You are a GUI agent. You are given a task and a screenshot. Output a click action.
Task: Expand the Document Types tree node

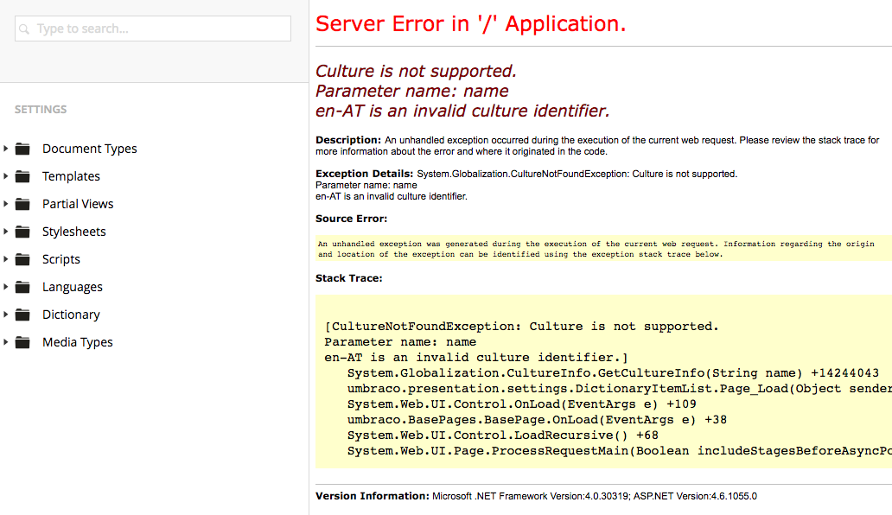point(6,149)
